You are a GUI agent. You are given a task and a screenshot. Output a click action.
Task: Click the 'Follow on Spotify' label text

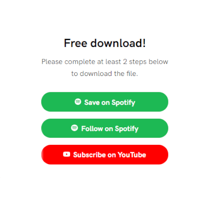110,129
